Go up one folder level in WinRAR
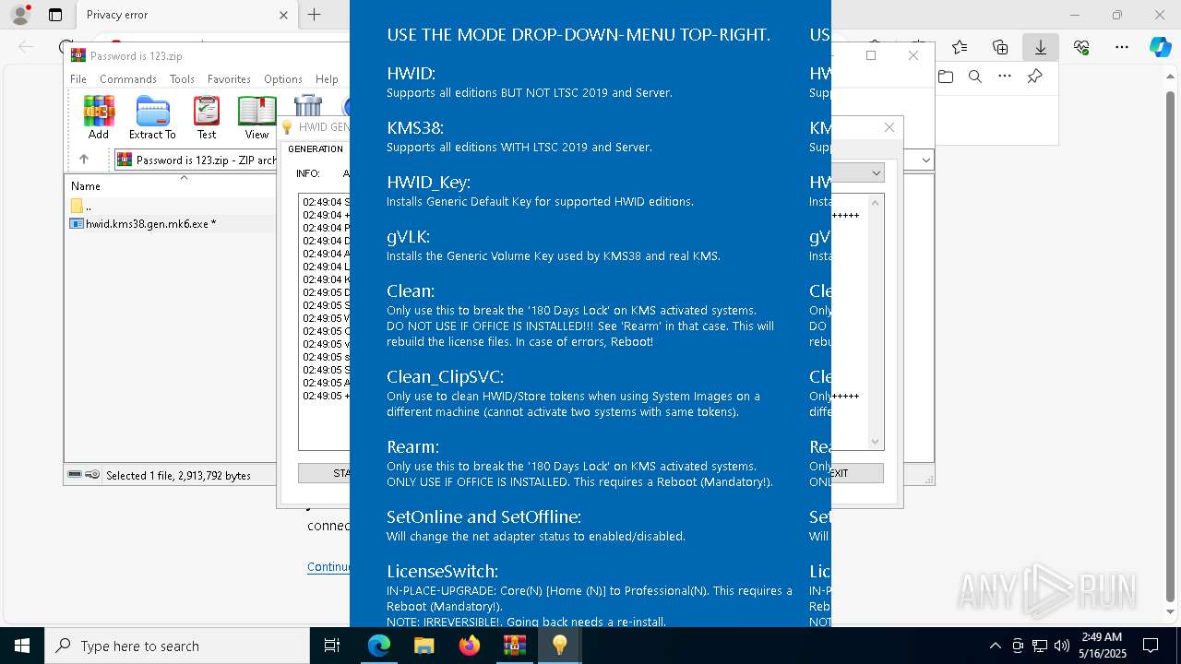Image resolution: width=1181 pixels, height=664 pixels. pyautogui.click(x=84, y=160)
